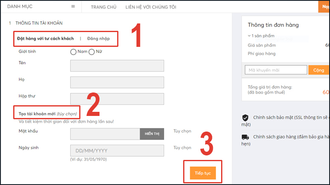Select Đặt hàng với tư cách khách
Viewport: 330px width, 185px height.
[45, 39]
